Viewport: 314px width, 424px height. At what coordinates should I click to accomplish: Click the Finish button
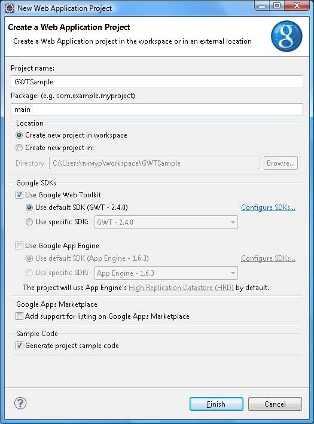217,404
